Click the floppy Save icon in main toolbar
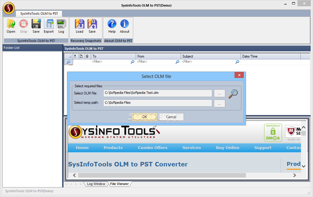This screenshot has height=197, width=313. [x=36, y=26]
